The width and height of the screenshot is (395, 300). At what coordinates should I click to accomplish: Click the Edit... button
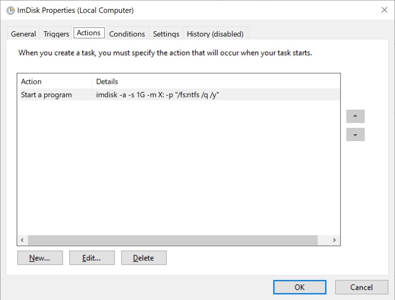coord(92,258)
